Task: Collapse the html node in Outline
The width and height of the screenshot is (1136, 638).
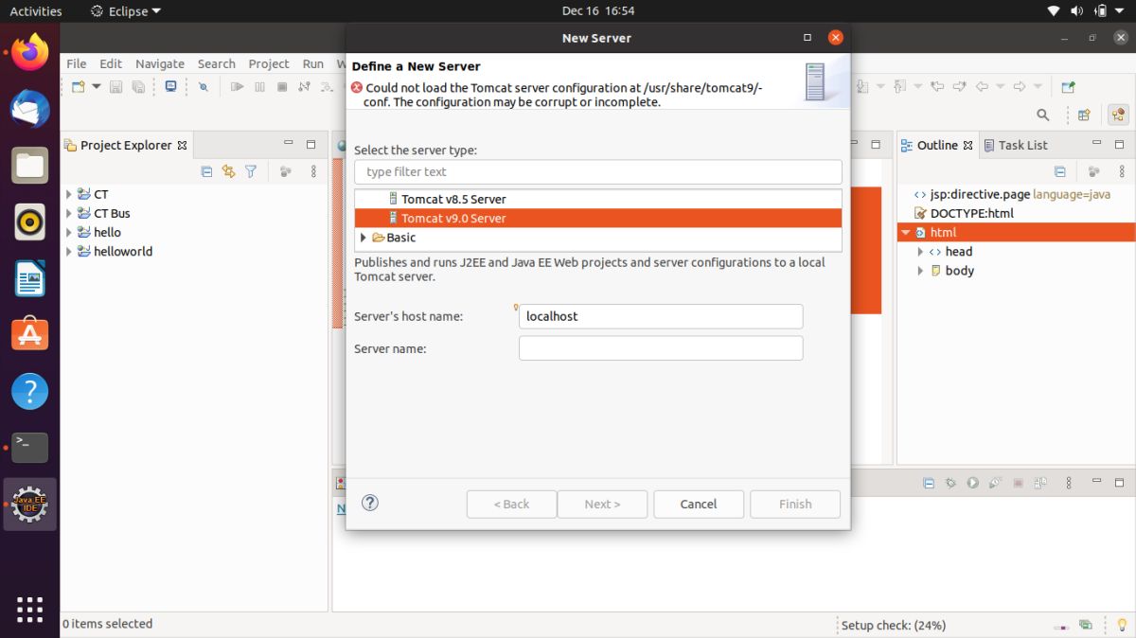Action: click(906, 232)
